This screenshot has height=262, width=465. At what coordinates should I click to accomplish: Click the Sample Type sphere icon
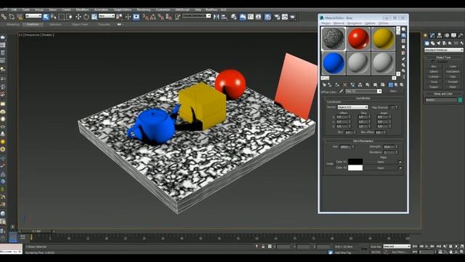(x=404, y=29)
